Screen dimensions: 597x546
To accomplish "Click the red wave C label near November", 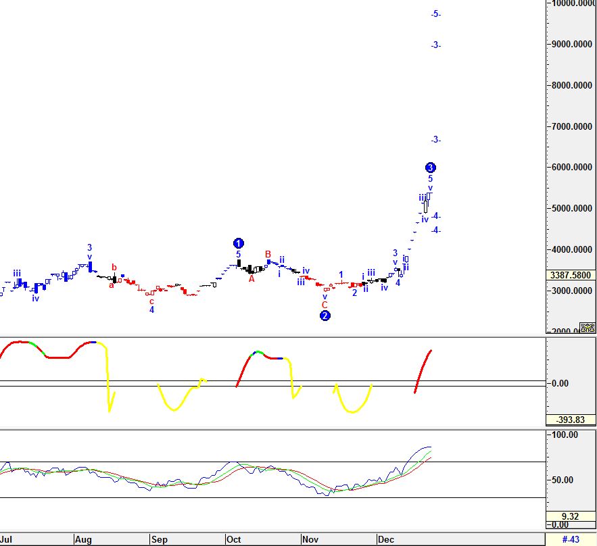I will pos(325,305).
